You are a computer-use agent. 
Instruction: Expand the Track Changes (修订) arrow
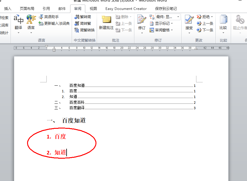click(x=142, y=33)
